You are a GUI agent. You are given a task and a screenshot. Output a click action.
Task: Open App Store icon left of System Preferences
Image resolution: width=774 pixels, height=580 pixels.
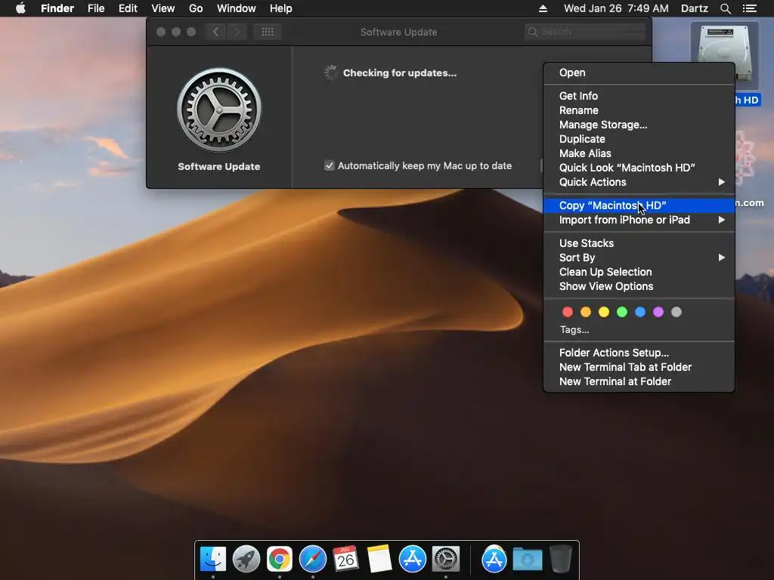(x=412, y=559)
